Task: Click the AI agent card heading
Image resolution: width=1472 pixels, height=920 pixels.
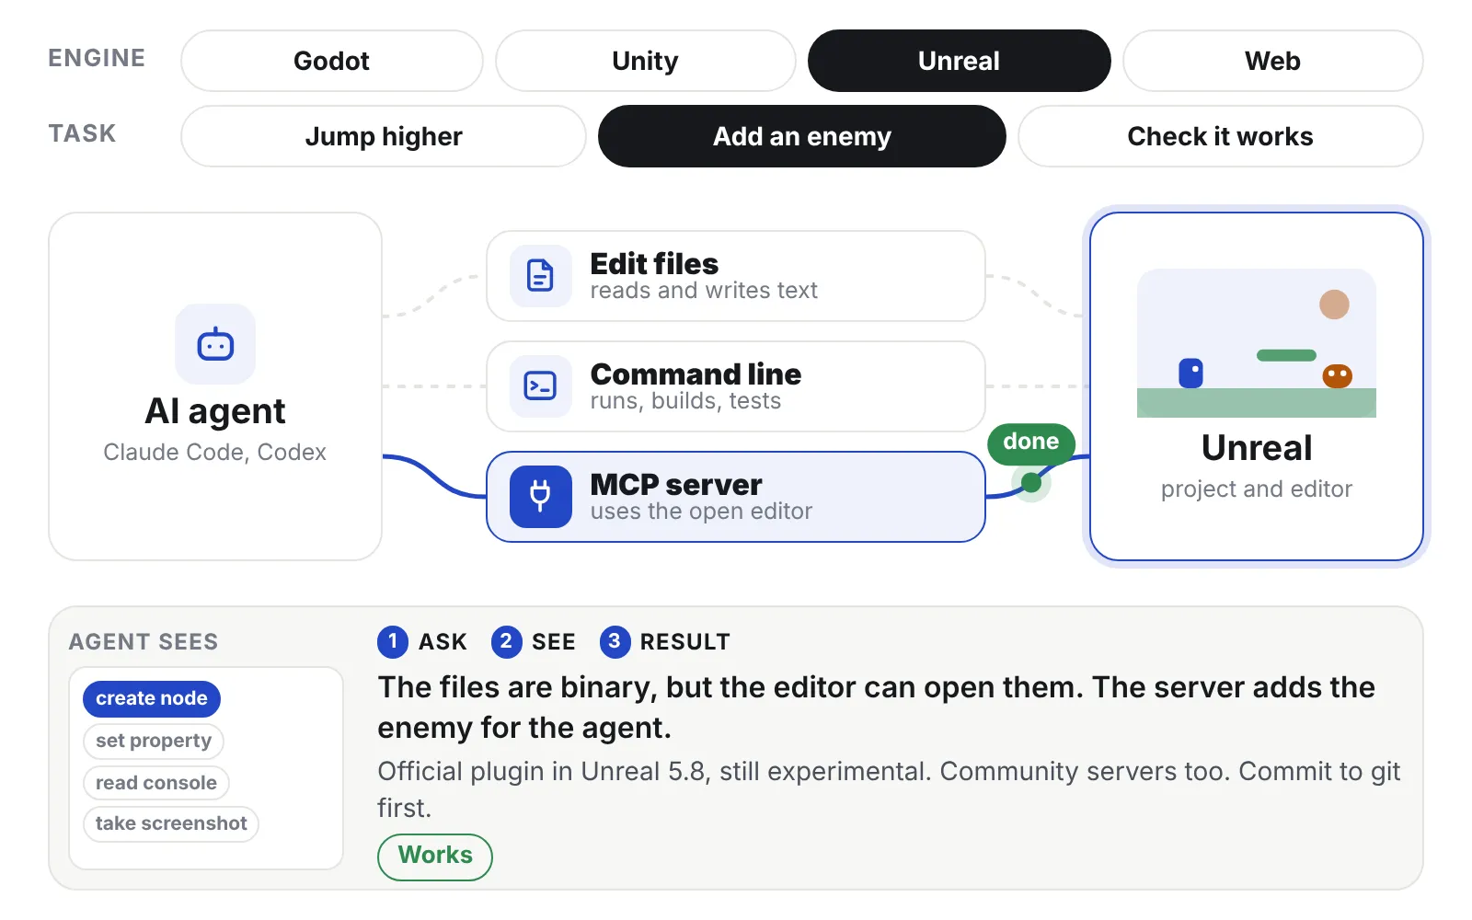Action: (x=215, y=411)
